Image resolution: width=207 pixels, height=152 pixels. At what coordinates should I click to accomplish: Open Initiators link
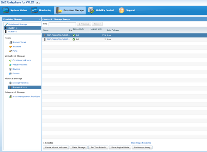pos(17,47)
